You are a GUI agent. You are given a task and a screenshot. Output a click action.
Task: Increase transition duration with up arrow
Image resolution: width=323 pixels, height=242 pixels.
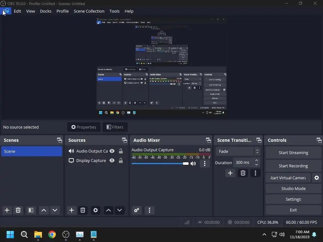(x=256, y=160)
